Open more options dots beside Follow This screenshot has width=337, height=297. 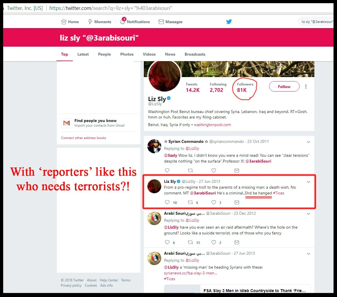point(306,87)
